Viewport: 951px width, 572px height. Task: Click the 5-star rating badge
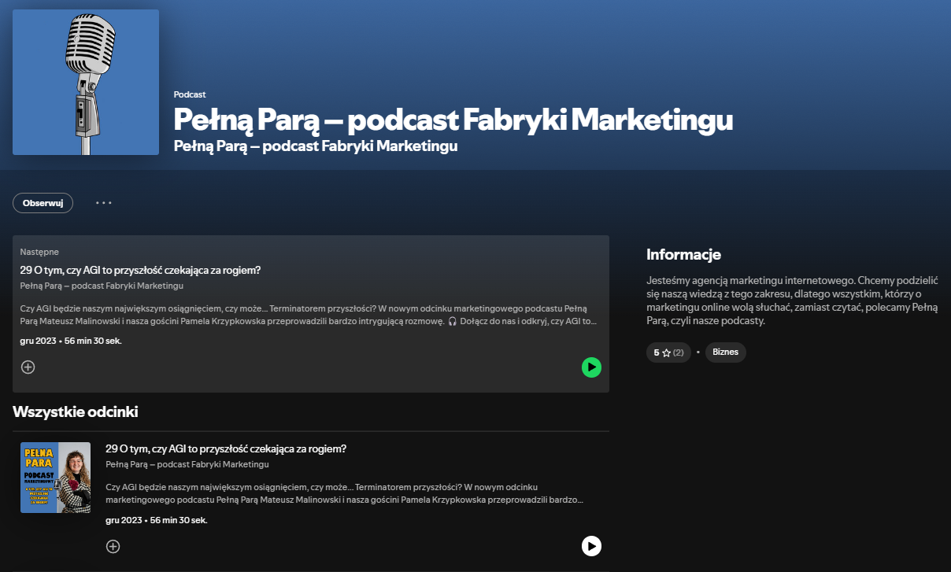(668, 352)
